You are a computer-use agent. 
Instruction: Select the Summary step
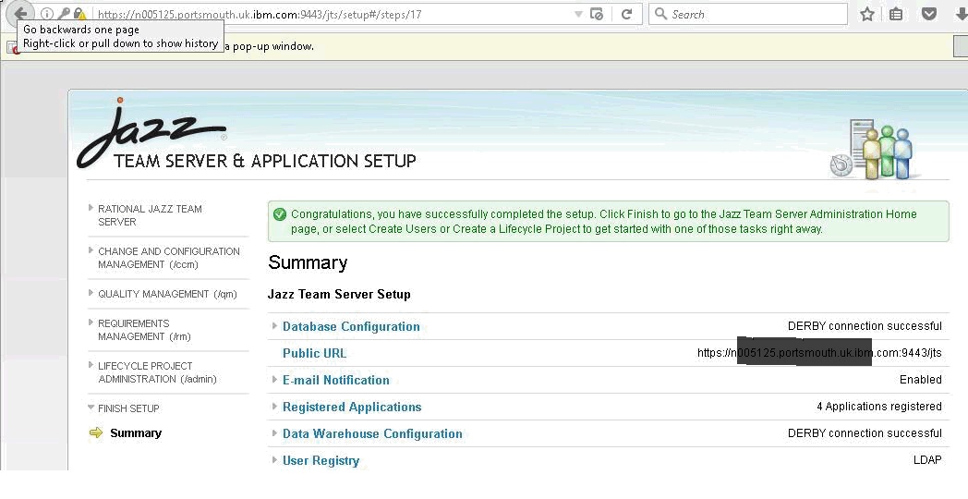coord(136,432)
